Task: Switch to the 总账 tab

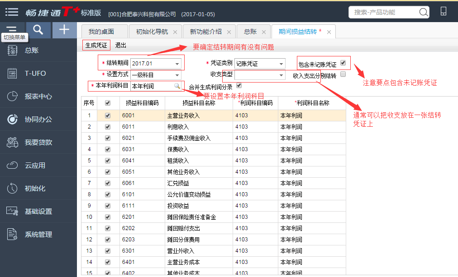Action: click(250, 32)
